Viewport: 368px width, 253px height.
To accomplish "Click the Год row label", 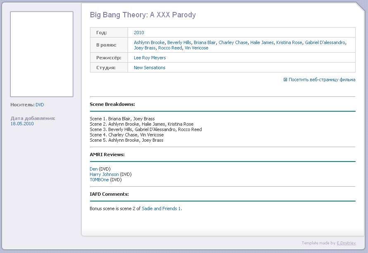I will click(101, 33).
